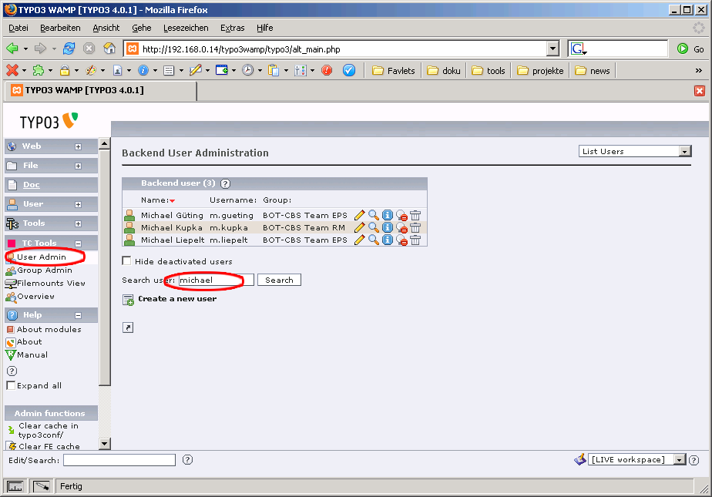Click the red X web developer icon

click(12, 70)
